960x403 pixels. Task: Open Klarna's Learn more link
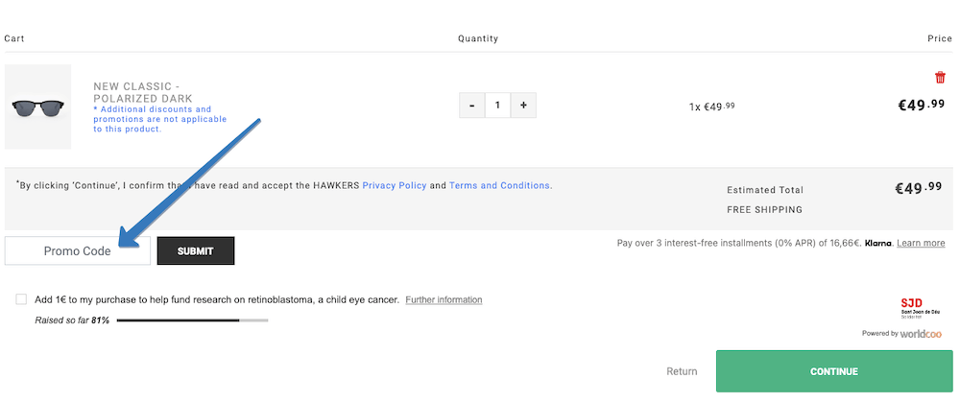(921, 244)
